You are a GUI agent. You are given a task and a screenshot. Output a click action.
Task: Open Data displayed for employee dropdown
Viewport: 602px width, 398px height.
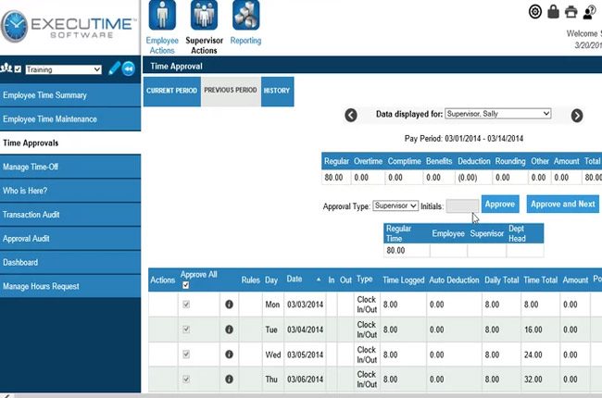(498, 114)
